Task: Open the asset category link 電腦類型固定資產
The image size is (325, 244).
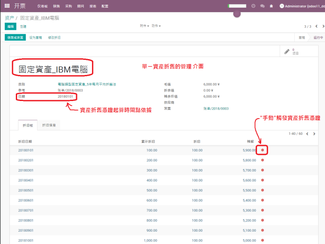Action: 87,84
